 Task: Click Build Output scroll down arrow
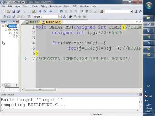(141, 107)
